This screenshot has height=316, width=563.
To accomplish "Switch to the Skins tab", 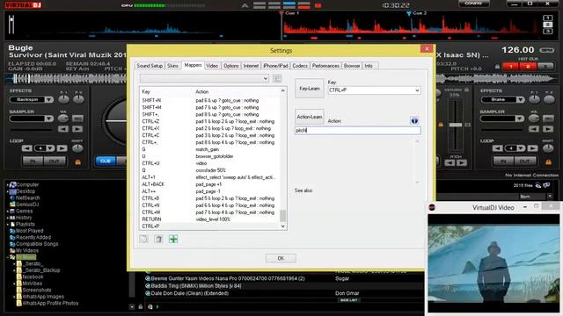I will coord(172,66).
